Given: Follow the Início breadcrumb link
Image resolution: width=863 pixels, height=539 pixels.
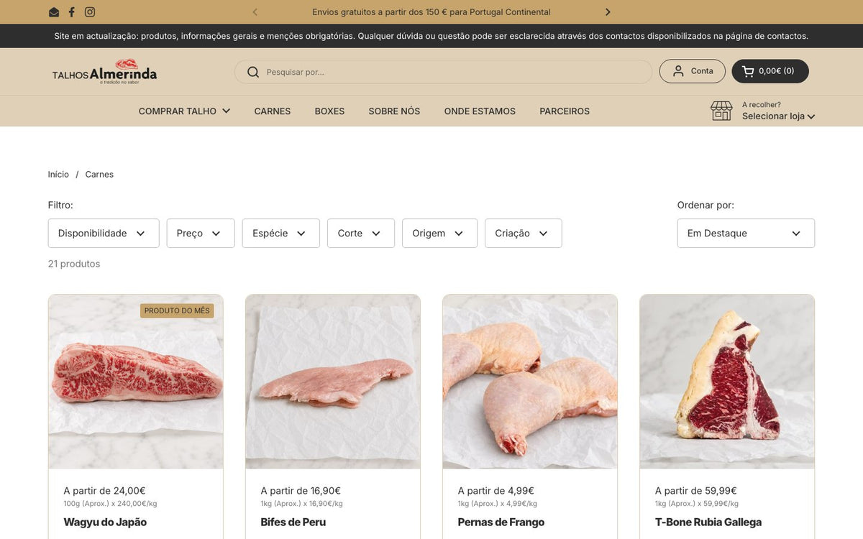Looking at the screenshot, I should coord(58,175).
